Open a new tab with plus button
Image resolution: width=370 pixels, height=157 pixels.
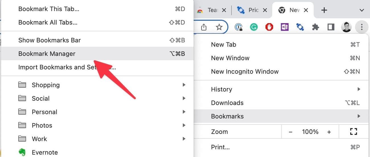(324, 10)
